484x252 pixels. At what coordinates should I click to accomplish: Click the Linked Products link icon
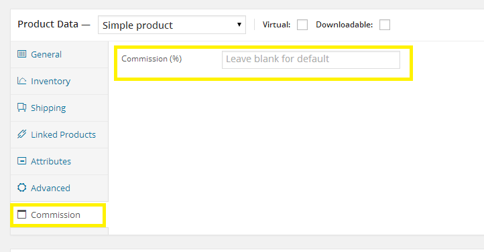(21, 134)
